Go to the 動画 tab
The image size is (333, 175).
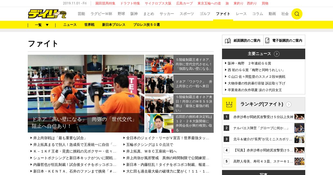[x=272, y=14]
